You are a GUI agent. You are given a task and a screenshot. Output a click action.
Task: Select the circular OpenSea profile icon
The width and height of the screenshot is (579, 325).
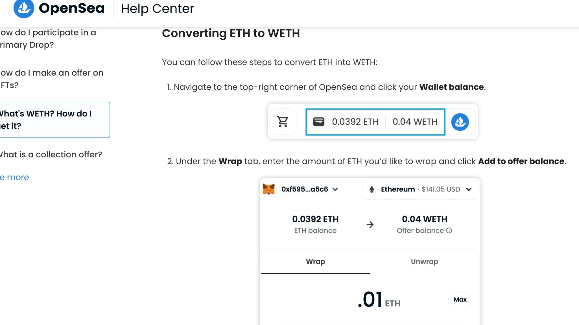[x=461, y=122]
